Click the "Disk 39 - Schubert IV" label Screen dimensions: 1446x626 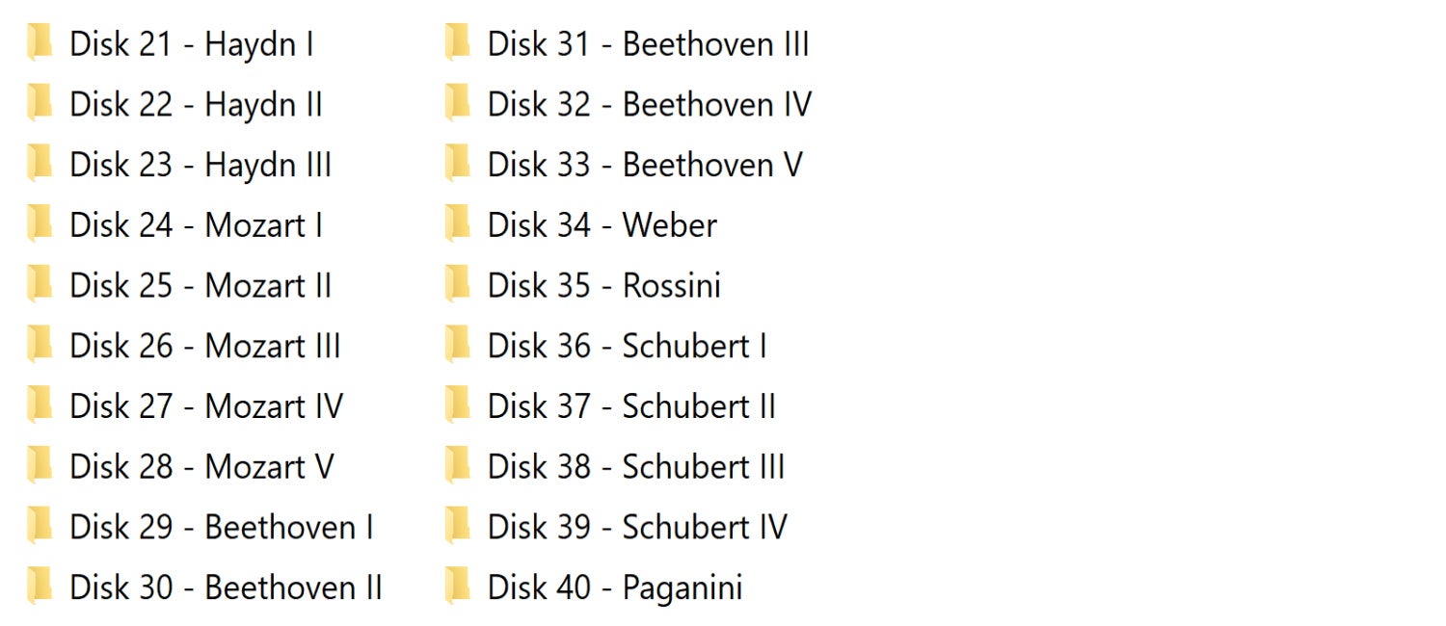click(637, 528)
